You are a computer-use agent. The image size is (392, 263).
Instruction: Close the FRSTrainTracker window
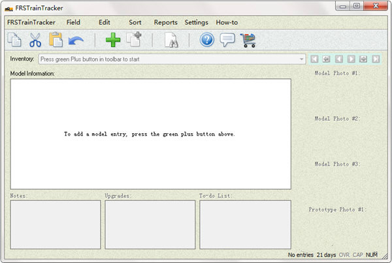point(376,6)
